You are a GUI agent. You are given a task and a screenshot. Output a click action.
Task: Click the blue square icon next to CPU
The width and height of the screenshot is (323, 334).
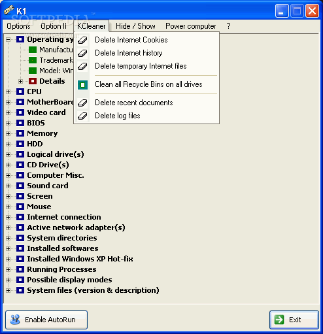click(20, 92)
